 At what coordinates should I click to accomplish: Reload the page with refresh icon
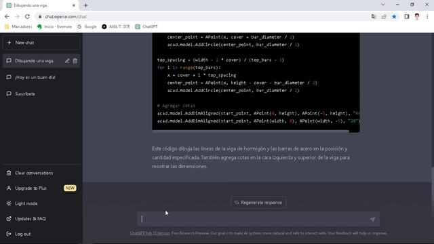[27, 16]
